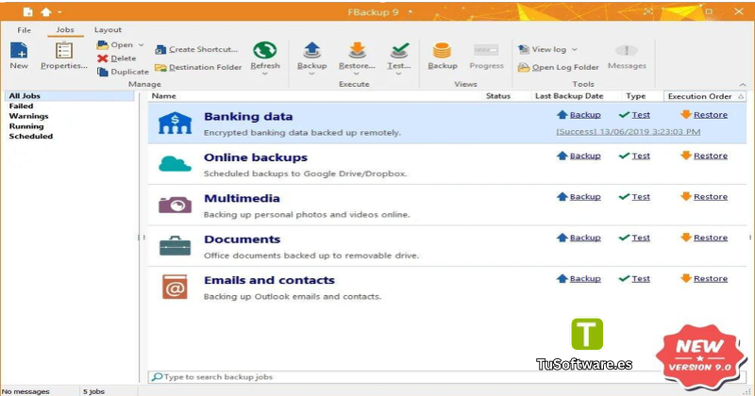Expand the Execute Backup dropdown arrow
This screenshot has height=396, width=755.
tap(312, 74)
